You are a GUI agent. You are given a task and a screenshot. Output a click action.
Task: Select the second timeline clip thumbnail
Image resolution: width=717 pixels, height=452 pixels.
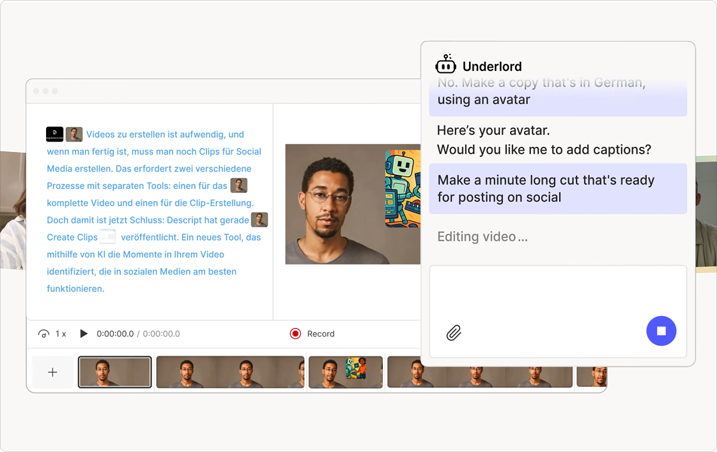230,372
